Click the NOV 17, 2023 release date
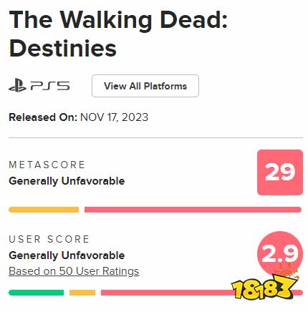 114,117
